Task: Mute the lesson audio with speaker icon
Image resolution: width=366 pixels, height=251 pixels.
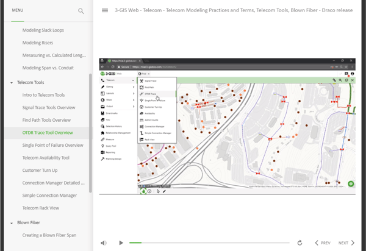Action: 104,243
